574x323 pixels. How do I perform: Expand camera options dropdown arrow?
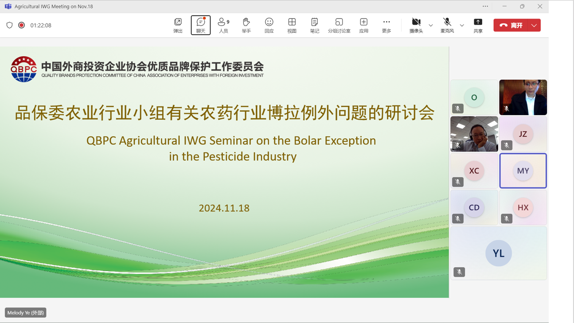coord(431,25)
